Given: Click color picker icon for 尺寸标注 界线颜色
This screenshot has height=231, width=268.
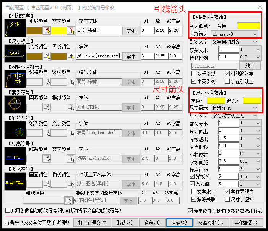Looking at the screenshot, I should [x=71, y=56].
